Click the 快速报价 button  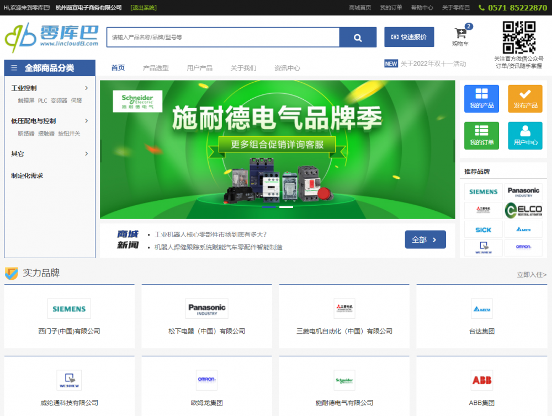pyautogui.click(x=409, y=37)
